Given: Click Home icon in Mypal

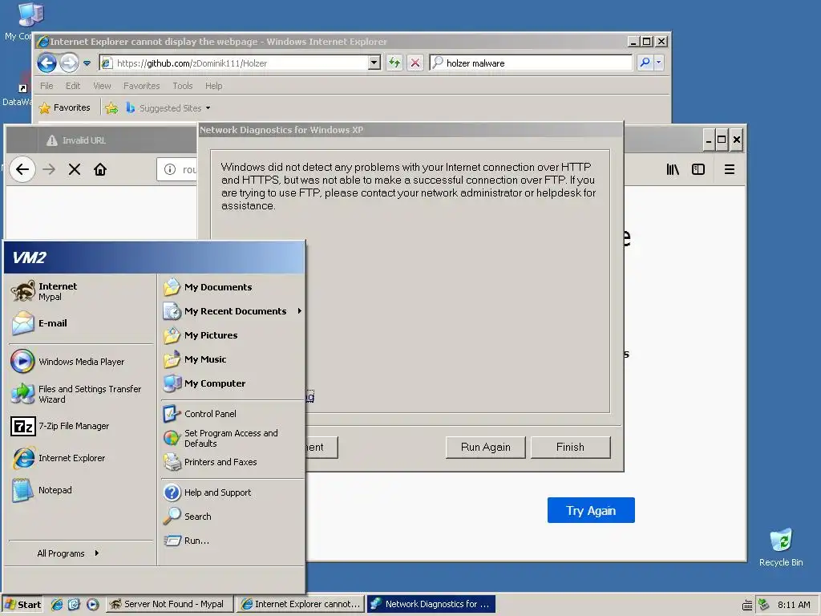Looking at the screenshot, I should pos(100,169).
